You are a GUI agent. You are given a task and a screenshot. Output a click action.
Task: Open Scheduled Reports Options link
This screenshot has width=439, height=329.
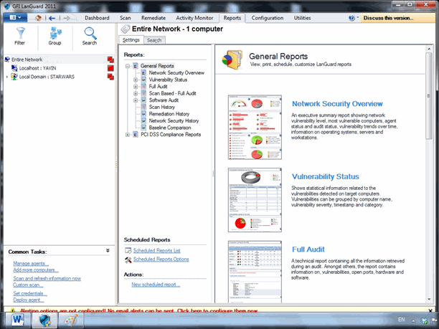point(161,259)
